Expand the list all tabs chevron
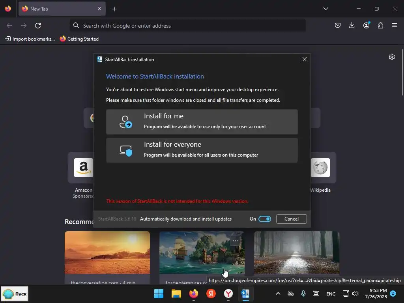 coord(325,9)
